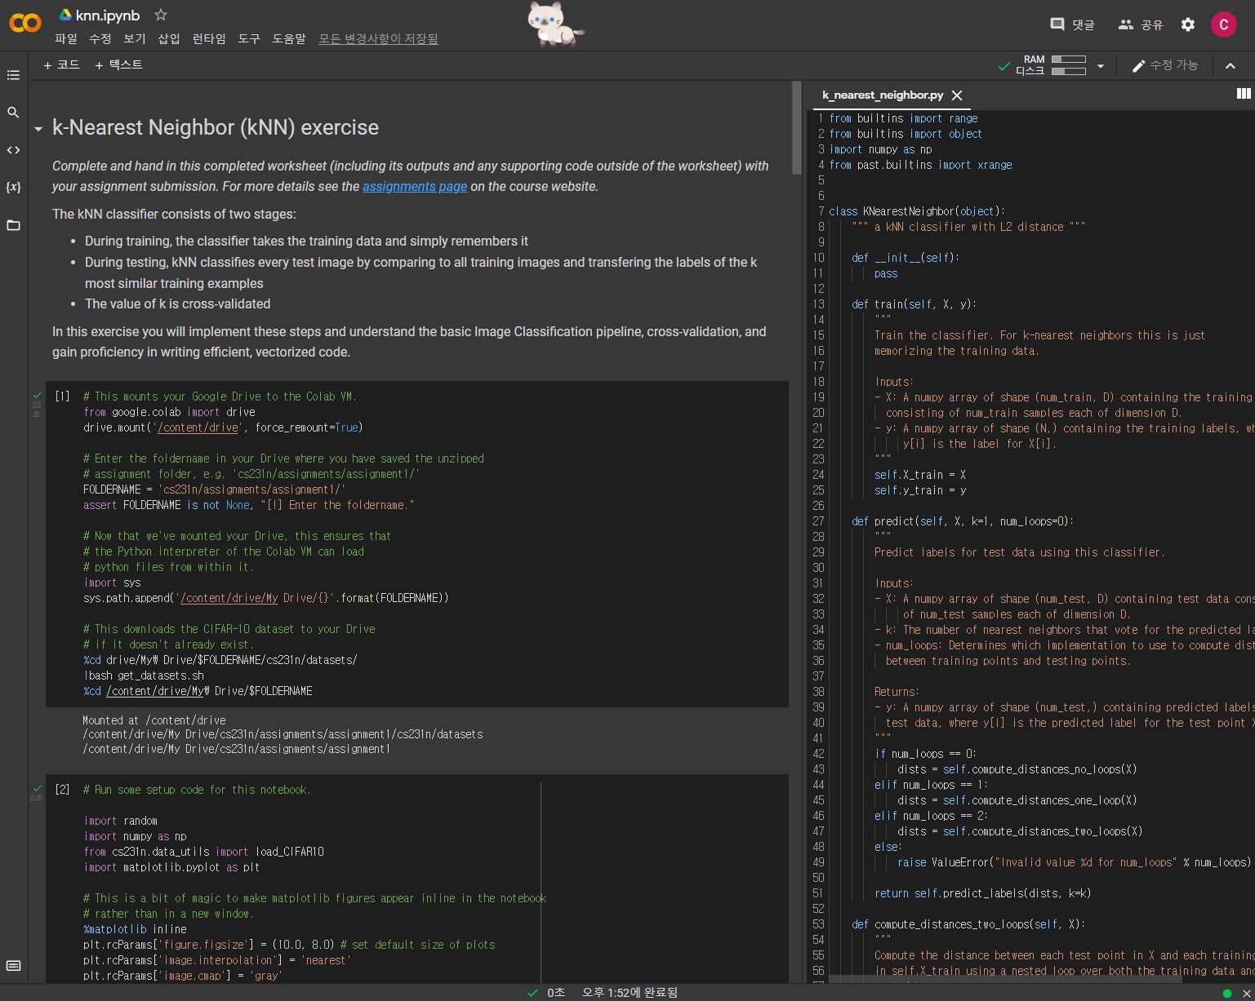Open the 파일 menu
This screenshot has height=1001, width=1255.
[x=65, y=38]
